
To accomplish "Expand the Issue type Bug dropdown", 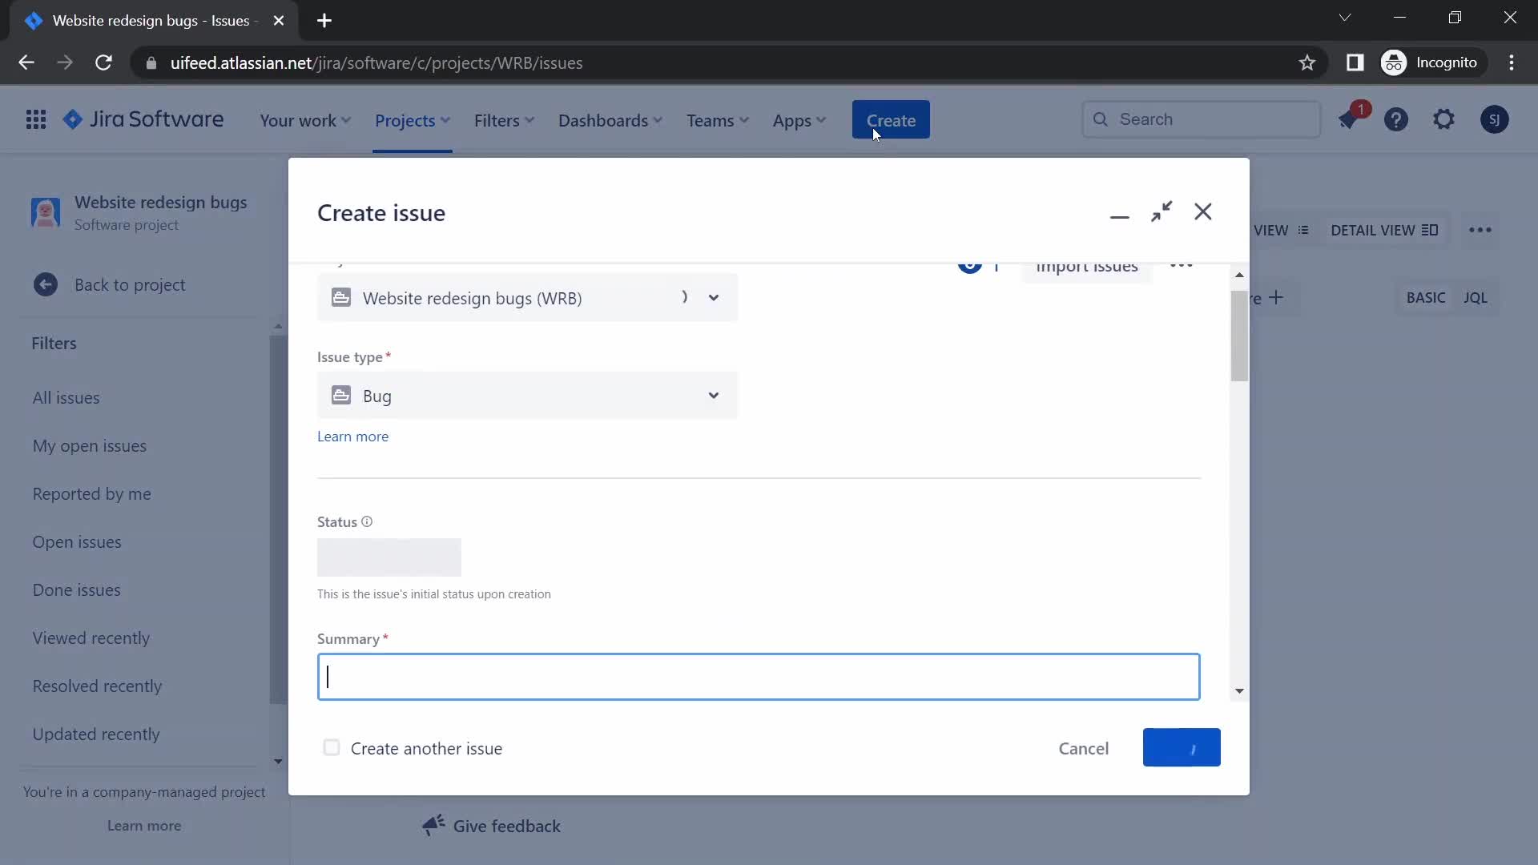I will (714, 395).
